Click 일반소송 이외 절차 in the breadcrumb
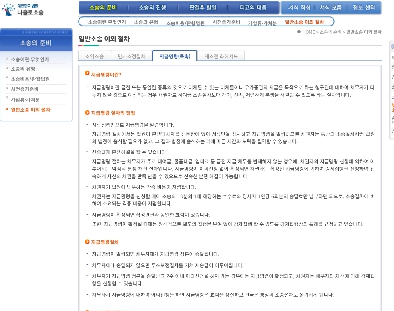The image size is (394, 311). pyautogui.click(x=364, y=32)
